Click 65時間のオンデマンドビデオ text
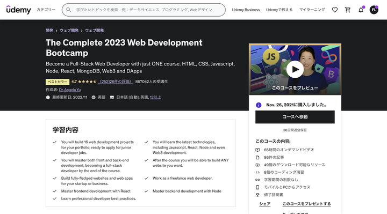This screenshot has width=387, height=214. point(289,150)
